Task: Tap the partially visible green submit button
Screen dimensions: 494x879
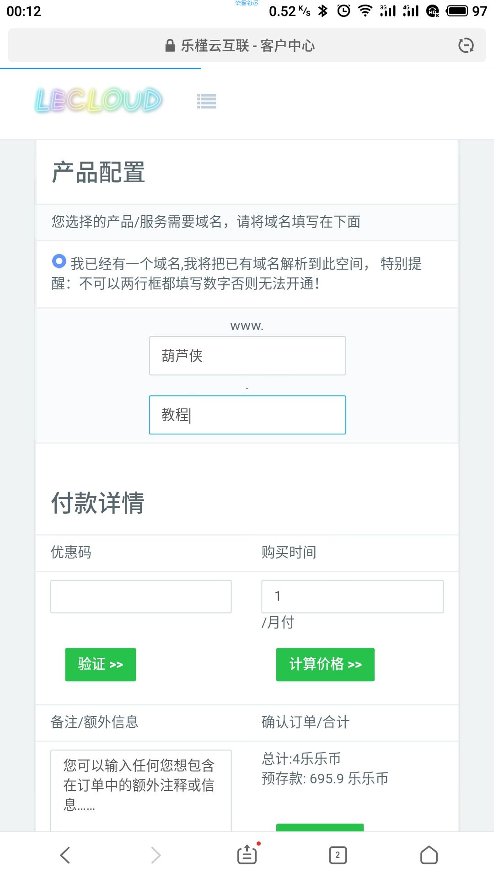Action: pyautogui.click(x=320, y=827)
